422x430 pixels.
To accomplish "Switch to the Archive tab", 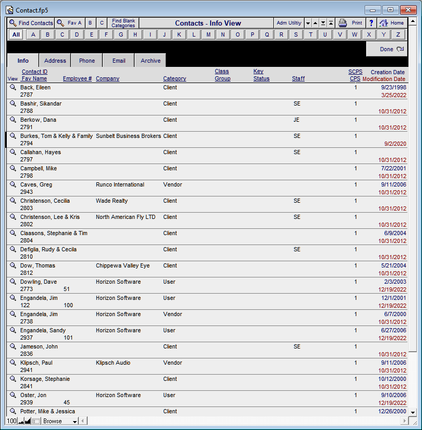I will 150,61.
